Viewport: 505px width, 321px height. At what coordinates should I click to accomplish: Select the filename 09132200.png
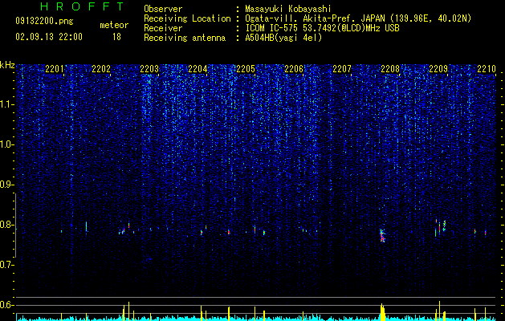coord(44,21)
